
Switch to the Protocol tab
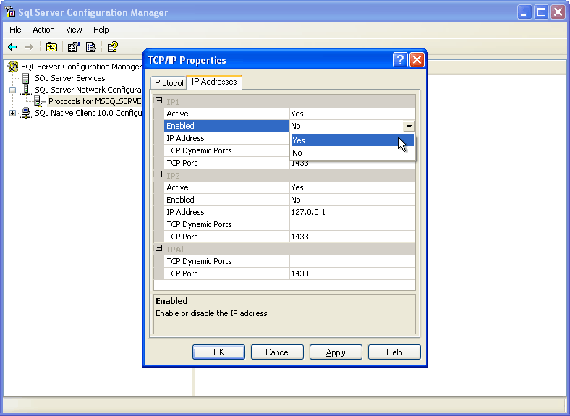click(x=169, y=83)
